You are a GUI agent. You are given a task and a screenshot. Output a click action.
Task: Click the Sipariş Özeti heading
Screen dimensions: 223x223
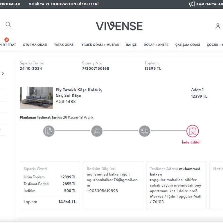point(35,169)
